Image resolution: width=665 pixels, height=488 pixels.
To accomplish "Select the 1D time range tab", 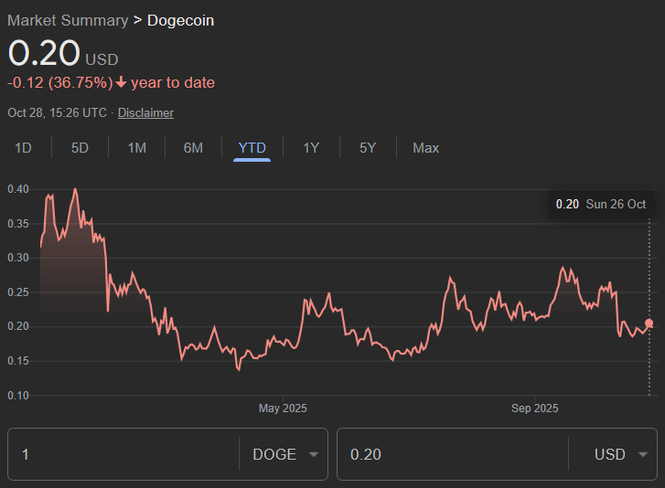I will (x=24, y=147).
